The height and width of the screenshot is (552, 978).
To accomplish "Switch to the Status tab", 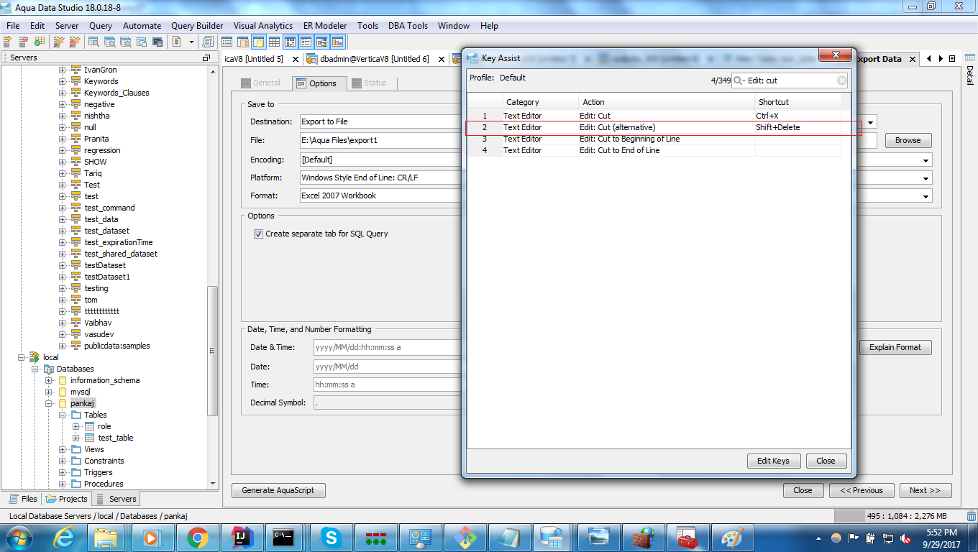I will point(369,83).
